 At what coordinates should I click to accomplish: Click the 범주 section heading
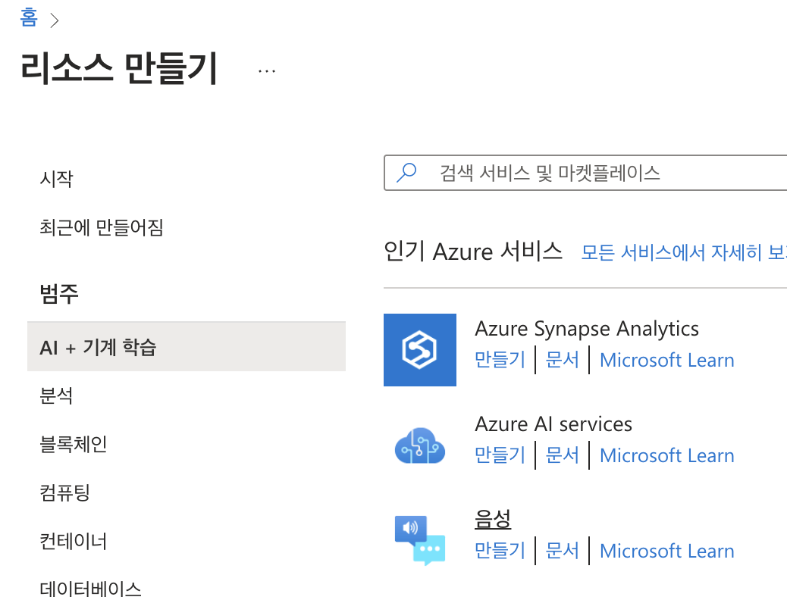click(58, 293)
